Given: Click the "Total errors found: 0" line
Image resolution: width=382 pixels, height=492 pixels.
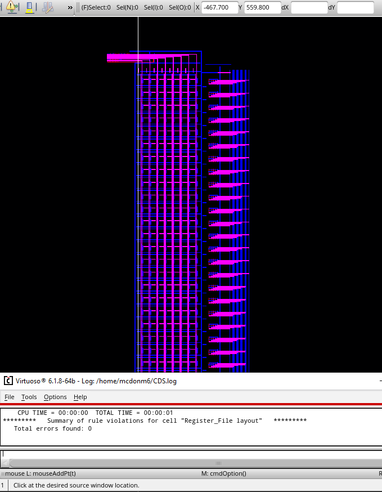Looking at the screenshot, I should pyautogui.click(x=53, y=428).
